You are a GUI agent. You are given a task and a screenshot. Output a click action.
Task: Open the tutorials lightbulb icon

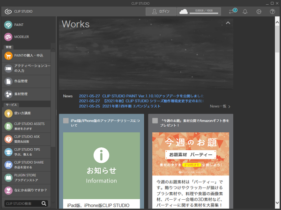[x=8, y=113]
